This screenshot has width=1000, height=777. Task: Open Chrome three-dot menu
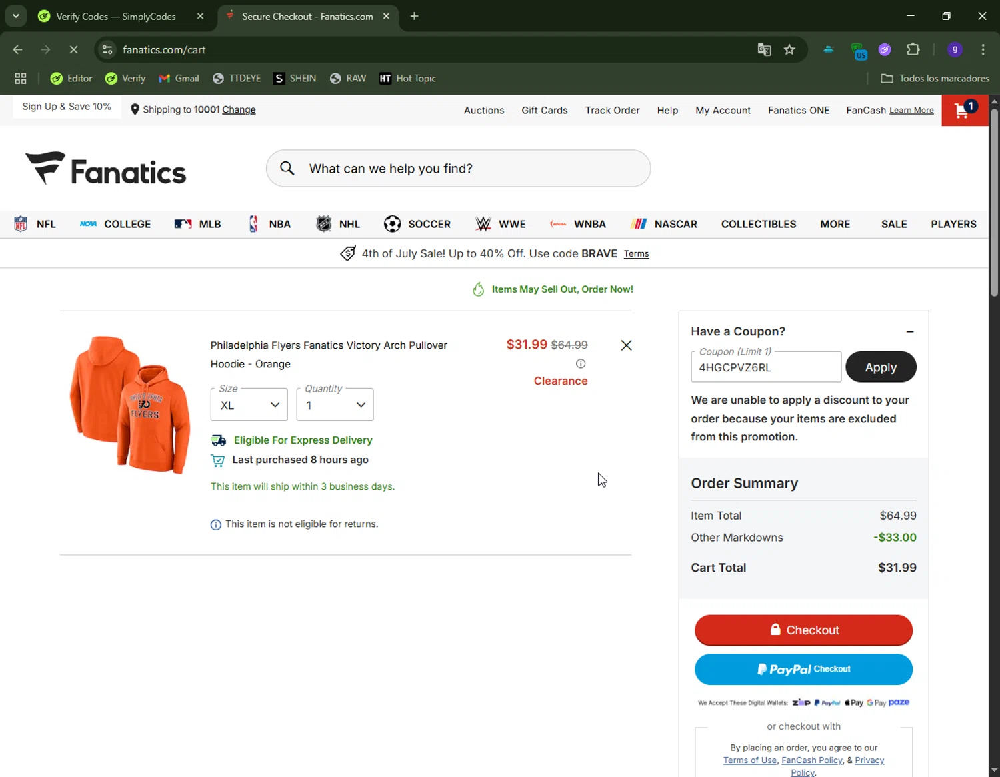click(983, 49)
